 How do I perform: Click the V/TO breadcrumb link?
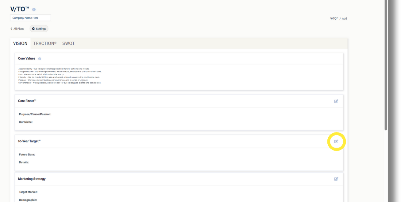click(x=334, y=19)
